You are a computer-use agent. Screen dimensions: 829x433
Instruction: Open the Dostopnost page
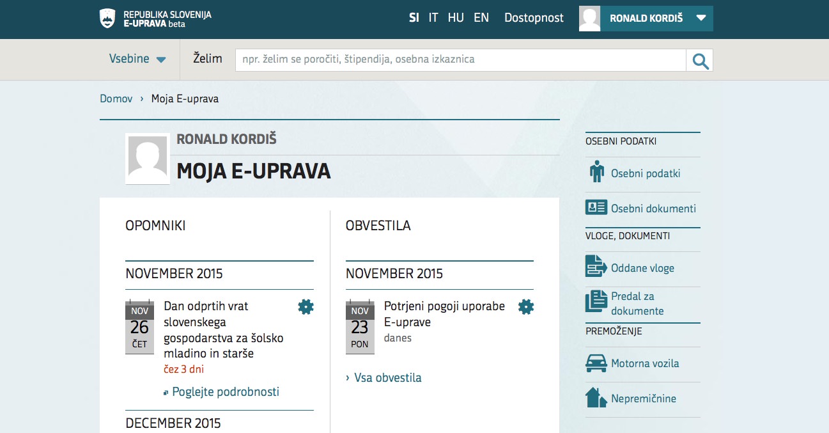pyautogui.click(x=534, y=18)
